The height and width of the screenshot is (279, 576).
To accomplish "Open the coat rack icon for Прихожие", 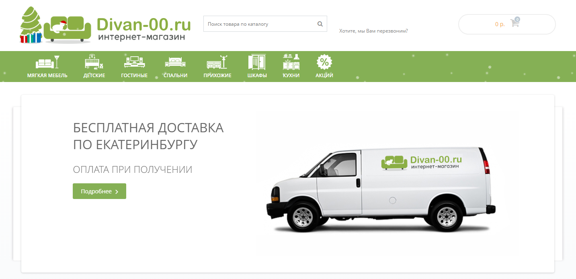I will point(217,62).
